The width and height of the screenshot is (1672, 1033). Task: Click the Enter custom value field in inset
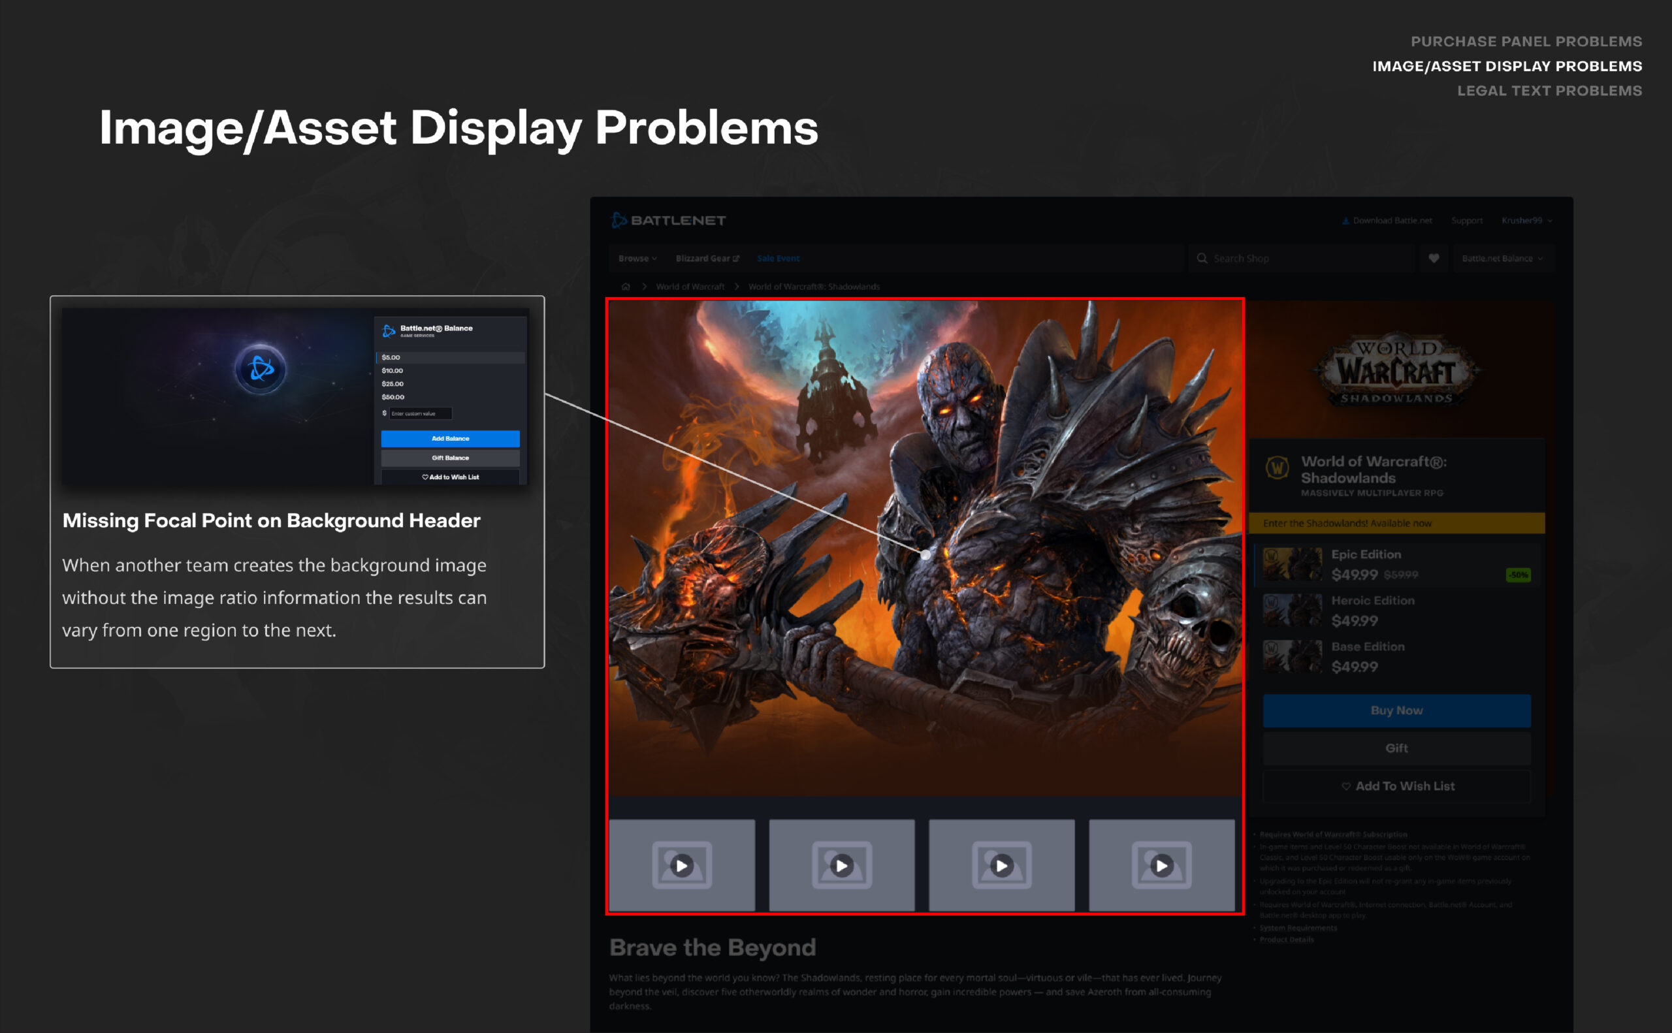(x=421, y=413)
